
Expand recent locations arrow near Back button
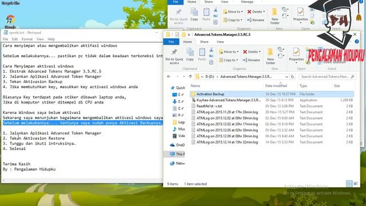pos(184,77)
